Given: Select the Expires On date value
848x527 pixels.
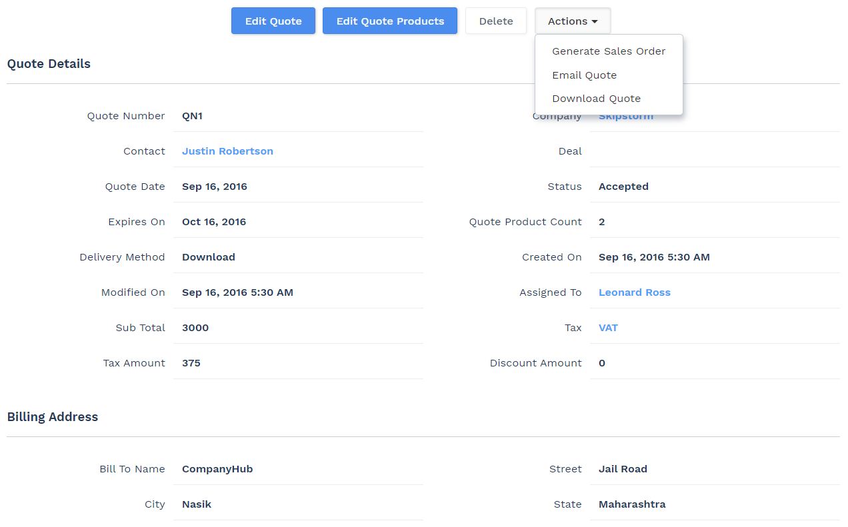Looking at the screenshot, I should pyautogui.click(x=214, y=221).
